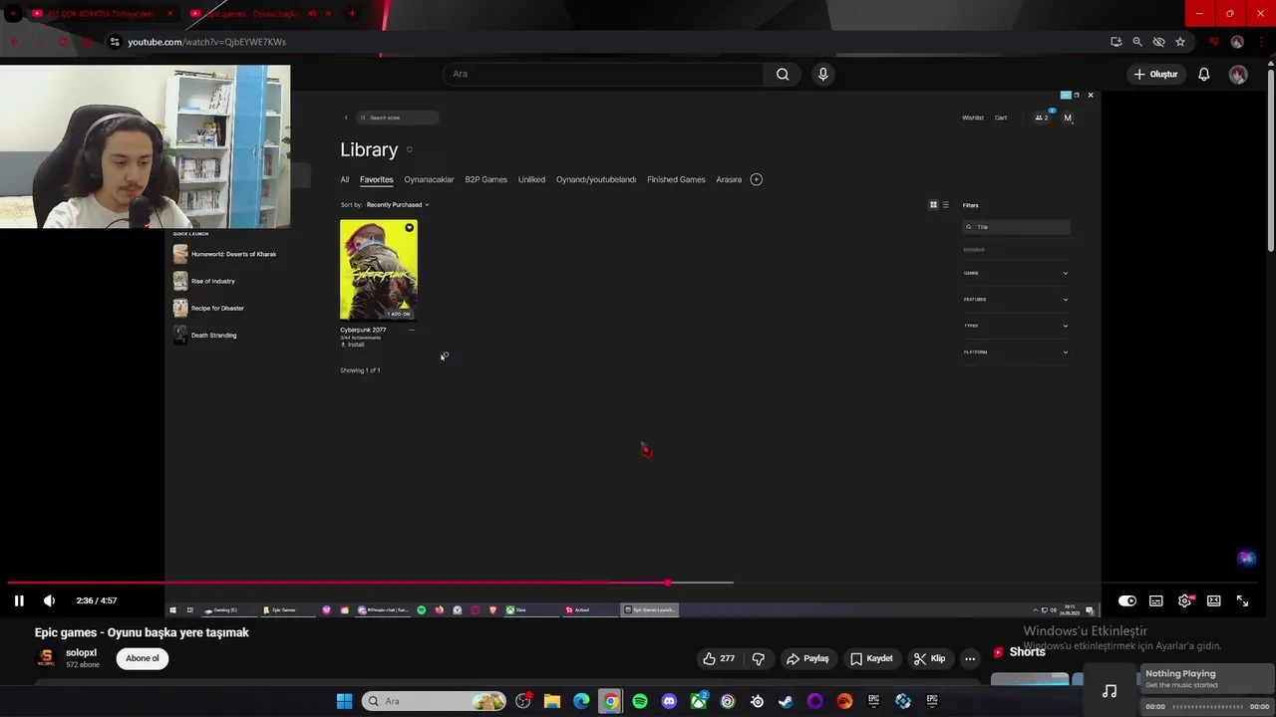
Task: Select the Unliked library tab
Action: [531, 179]
